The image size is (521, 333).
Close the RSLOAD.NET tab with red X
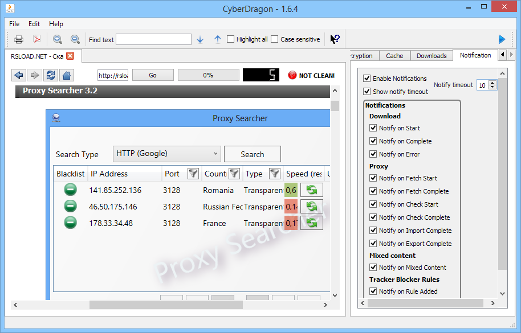point(70,56)
